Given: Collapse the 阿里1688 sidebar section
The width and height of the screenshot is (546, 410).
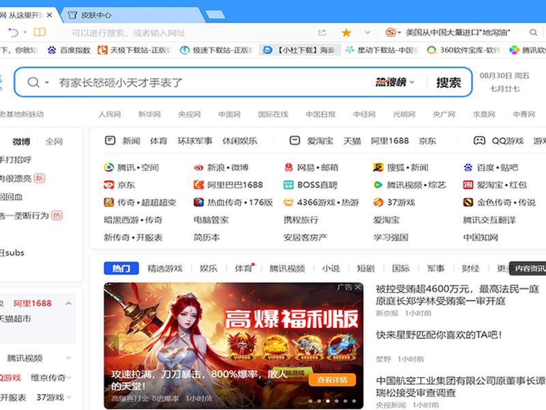Looking at the screenshot, I should [x=69, y=303].
